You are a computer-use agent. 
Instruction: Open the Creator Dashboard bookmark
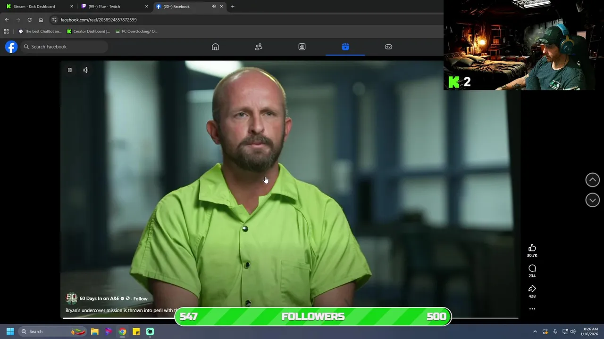88,32
